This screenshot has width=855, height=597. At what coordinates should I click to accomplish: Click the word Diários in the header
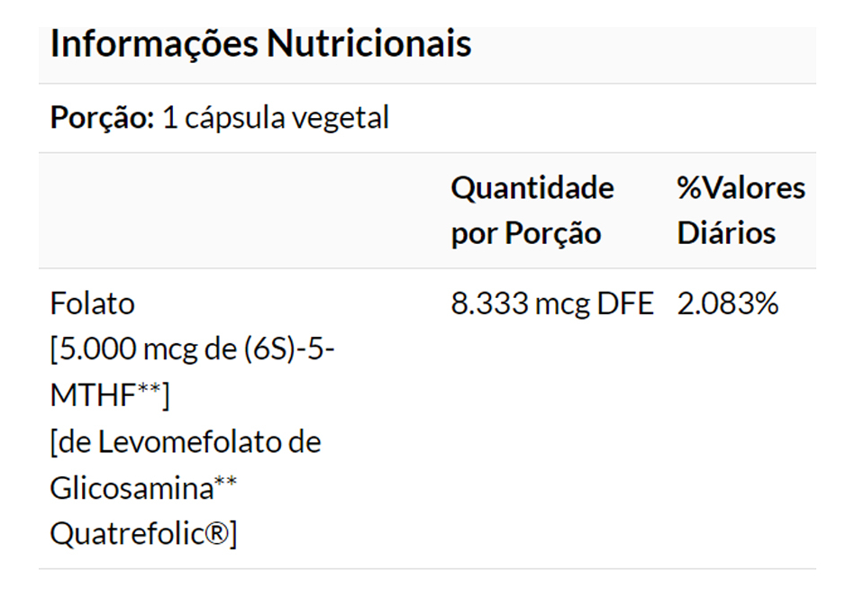[x=726, y=233]
